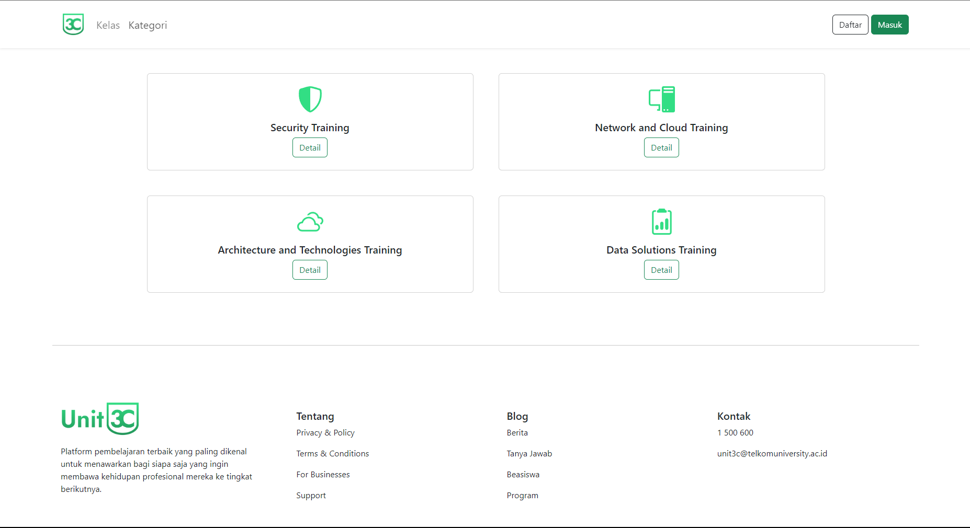Image resolution: width=970 pixels, height=528 pixels.
Task: Click the unit3c@telkomuniversity.ac.id email link
Action: tap(772, 453)
